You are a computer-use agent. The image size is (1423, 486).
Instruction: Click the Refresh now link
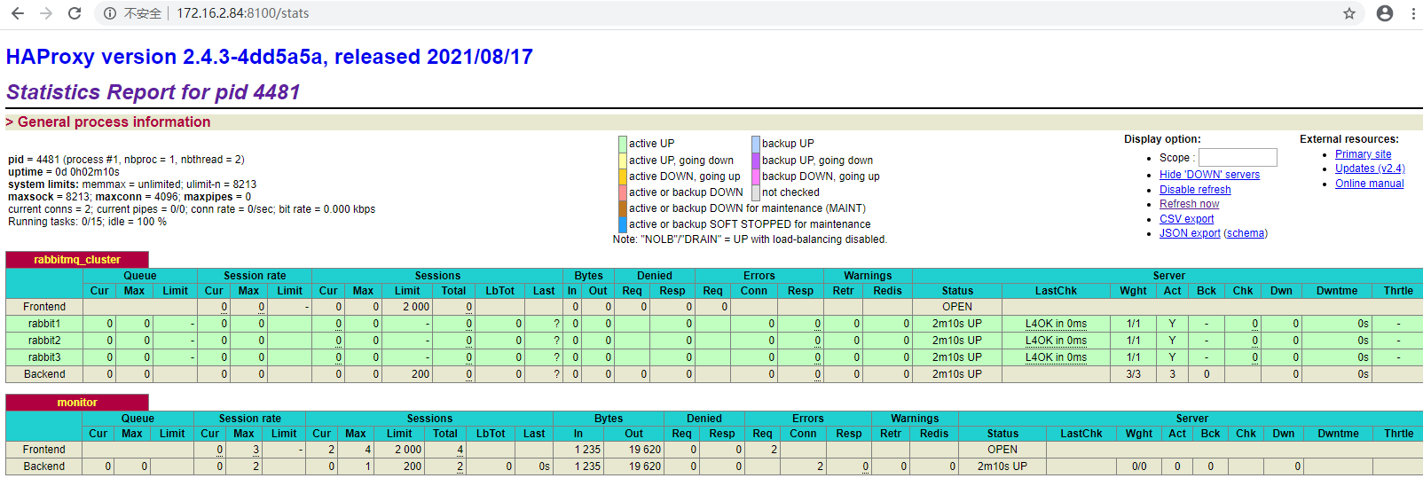(x=1189, y=204)
